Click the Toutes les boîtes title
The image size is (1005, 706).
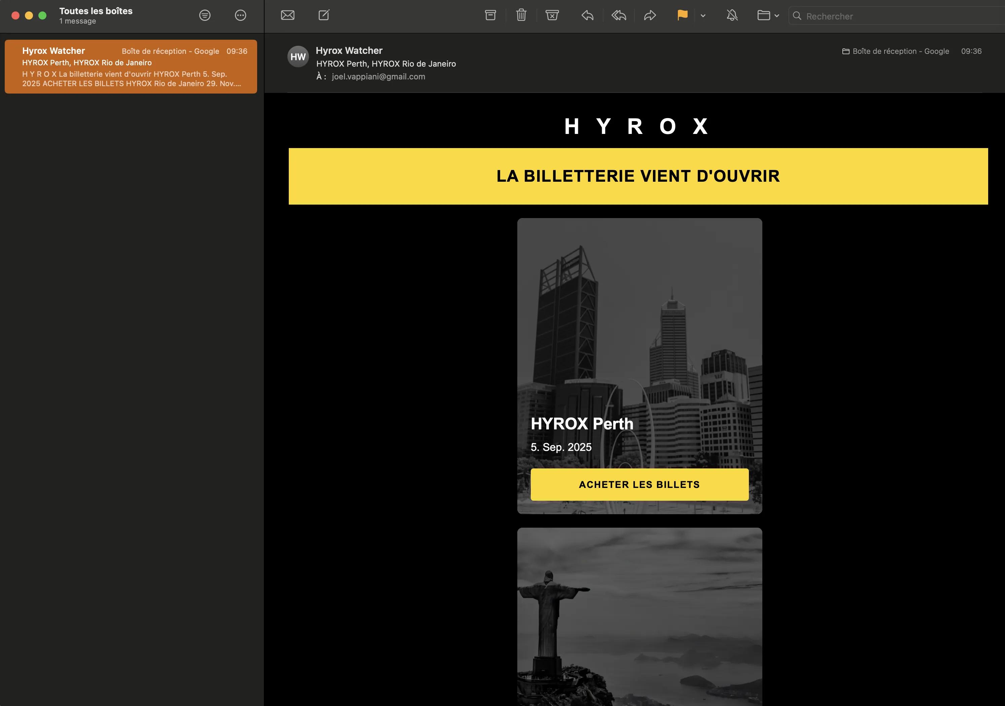(96, 11)
